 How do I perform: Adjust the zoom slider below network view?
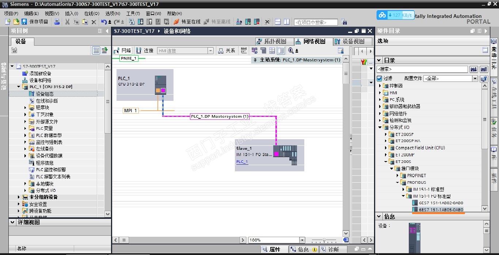click(324, 240)
